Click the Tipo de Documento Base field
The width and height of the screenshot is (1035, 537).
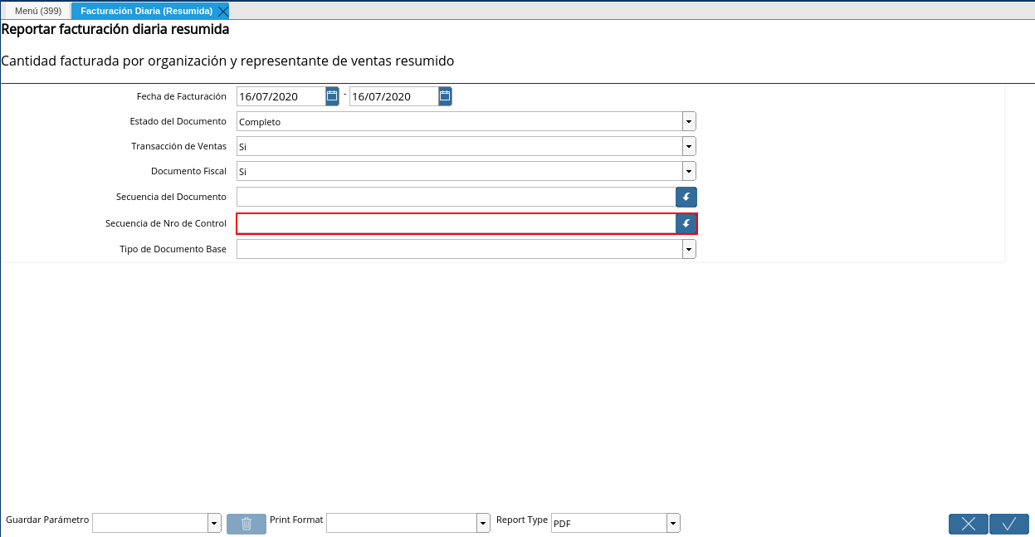point(460,250)
